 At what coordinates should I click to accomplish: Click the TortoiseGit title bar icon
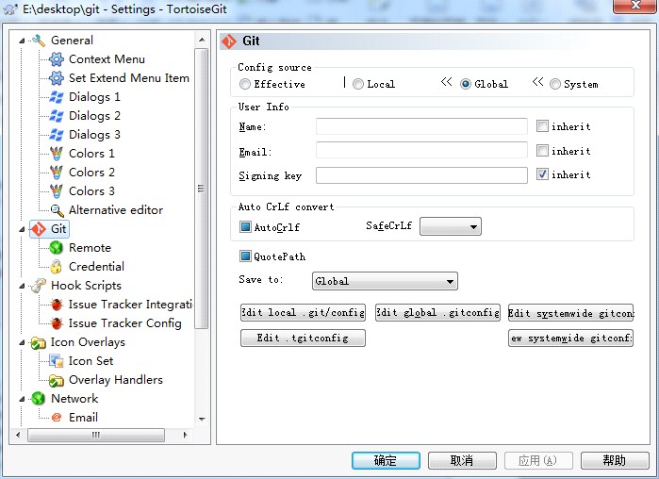(x=10, y=8)
